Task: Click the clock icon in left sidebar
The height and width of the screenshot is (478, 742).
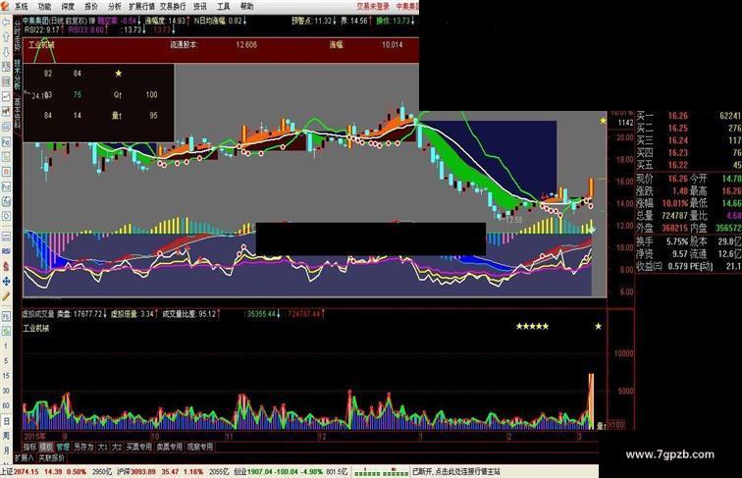Action: coord(6,216)
